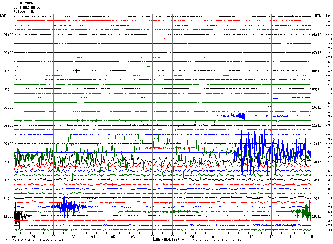Image resolution: width=333 pixels, height=244 pixels.
Task: Click the black event burst starting the 11:00 trace
Action: coord(19,216)
